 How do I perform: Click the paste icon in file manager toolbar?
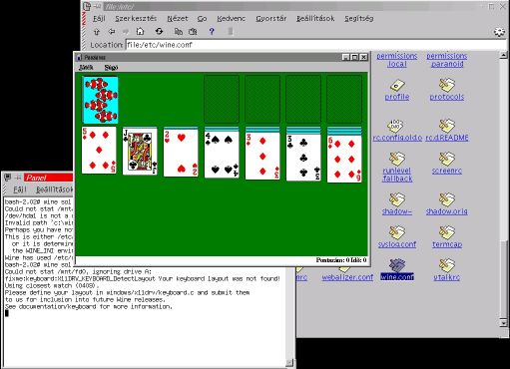(x=193, y=32)
